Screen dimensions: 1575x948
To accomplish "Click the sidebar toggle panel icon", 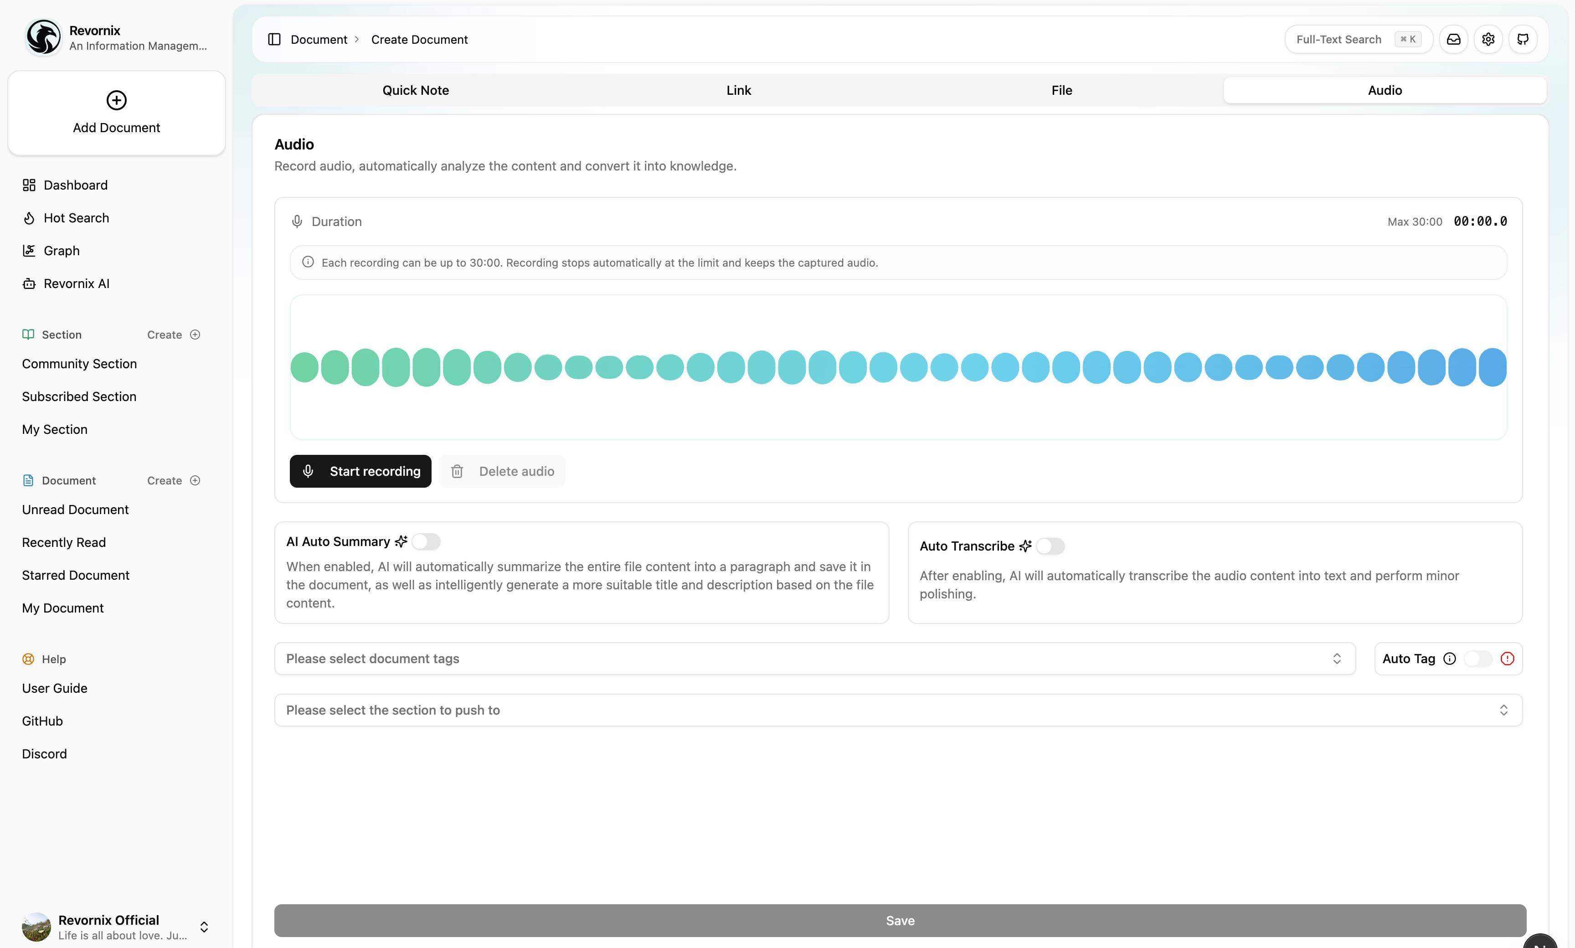I will click(x=274, y=40).
